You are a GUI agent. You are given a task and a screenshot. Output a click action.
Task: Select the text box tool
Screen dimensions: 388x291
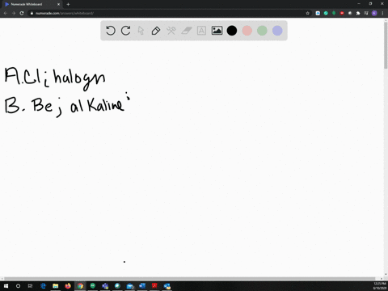(201, 31)
